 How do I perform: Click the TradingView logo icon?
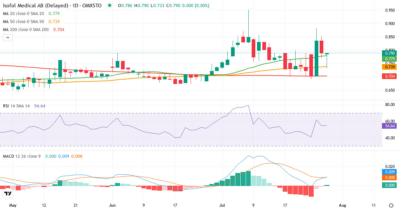pos(8,193)
